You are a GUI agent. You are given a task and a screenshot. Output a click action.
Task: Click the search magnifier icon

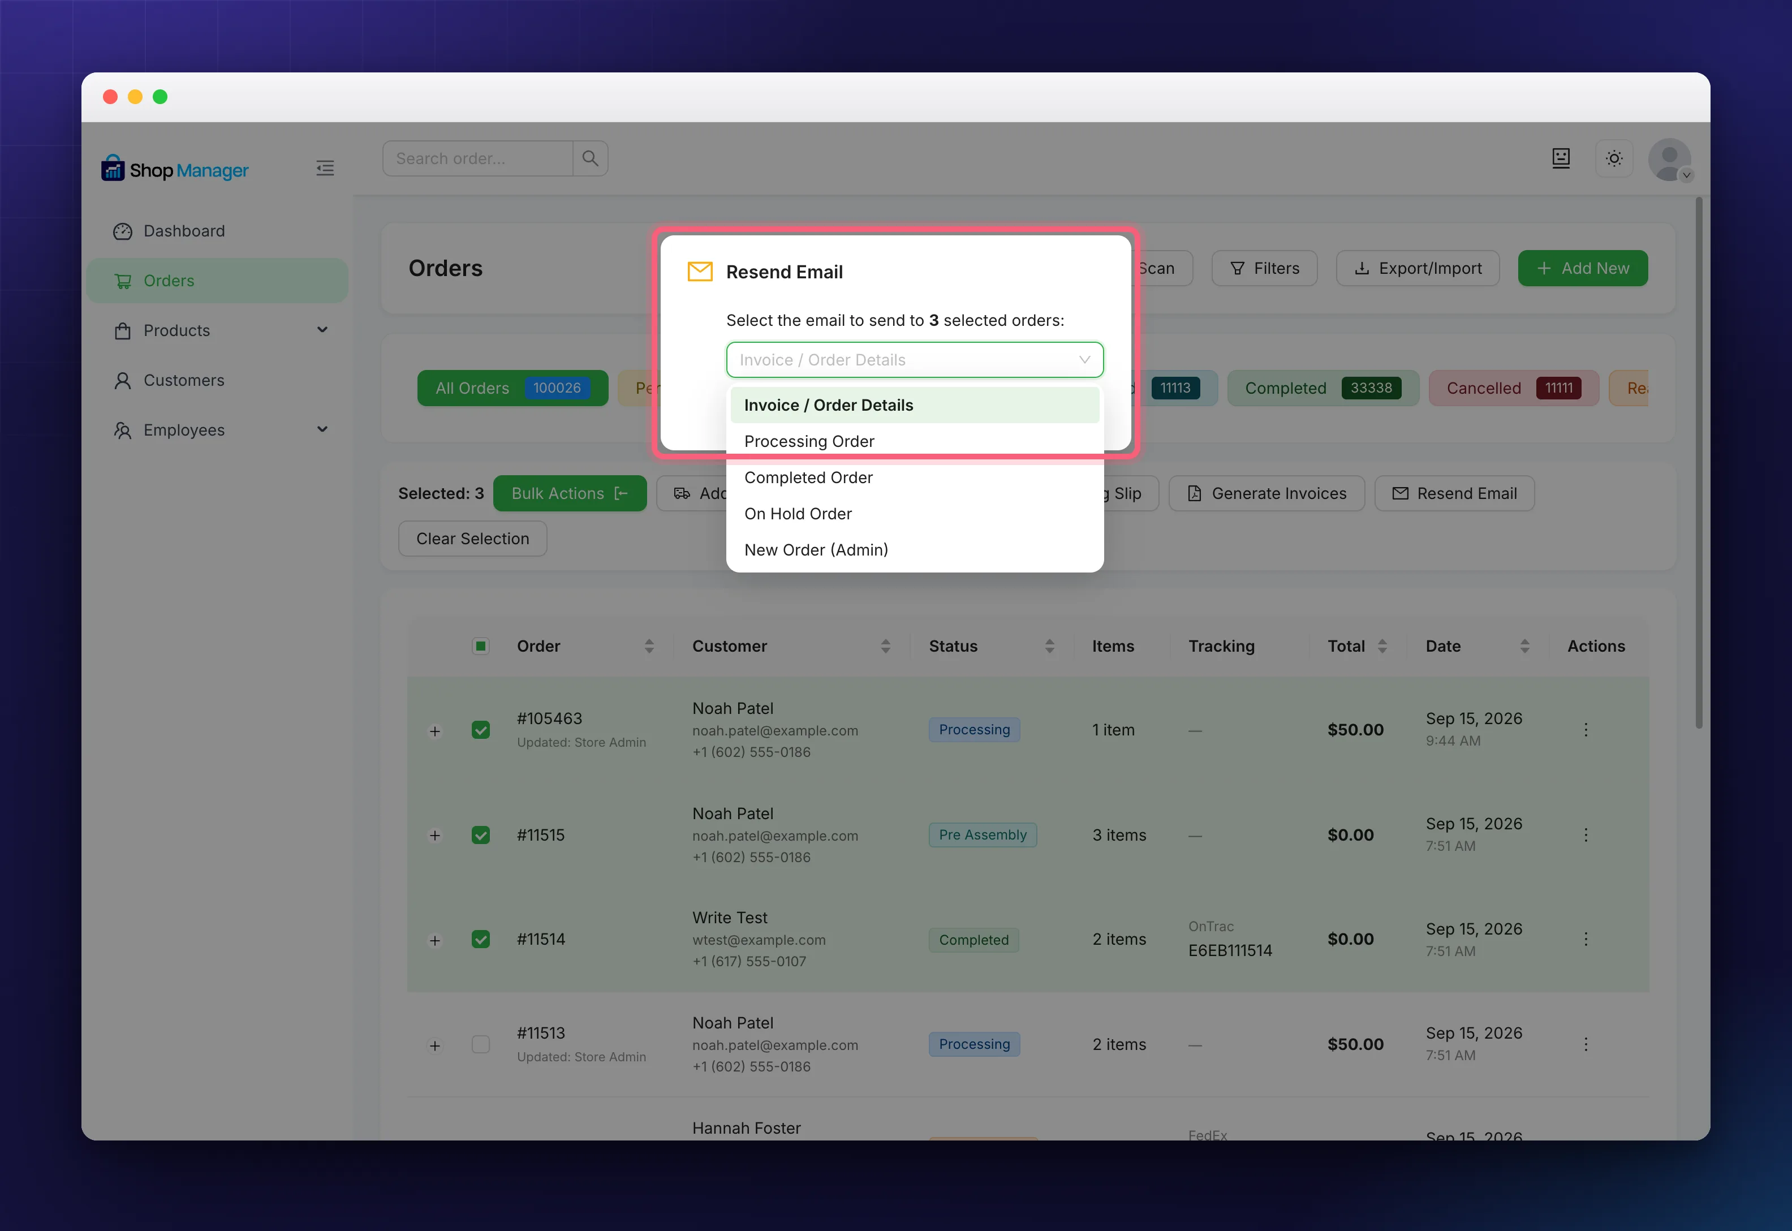click(x=591, y=158)
